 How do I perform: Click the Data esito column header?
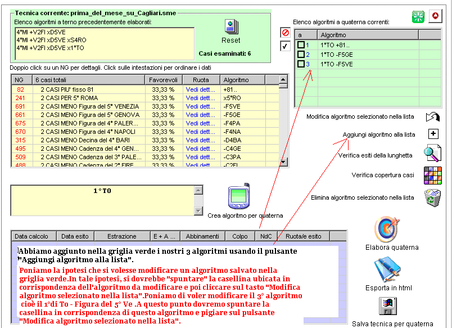click(x=75, y=236)
